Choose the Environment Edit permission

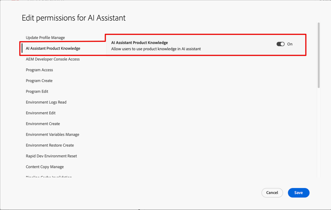(41, 113)
